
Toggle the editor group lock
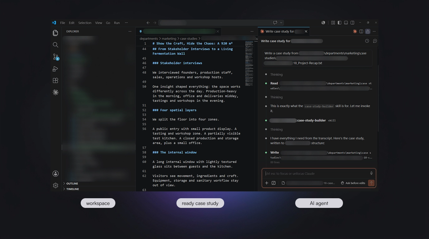368,31
